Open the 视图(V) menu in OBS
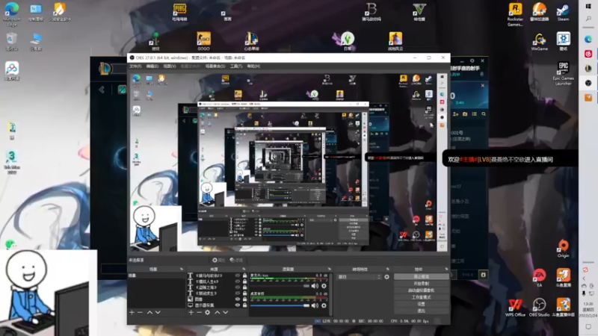 pos(170,66)
